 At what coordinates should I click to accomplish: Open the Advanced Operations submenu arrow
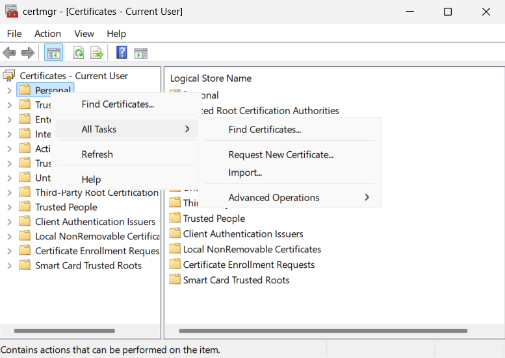coord(367,197)
